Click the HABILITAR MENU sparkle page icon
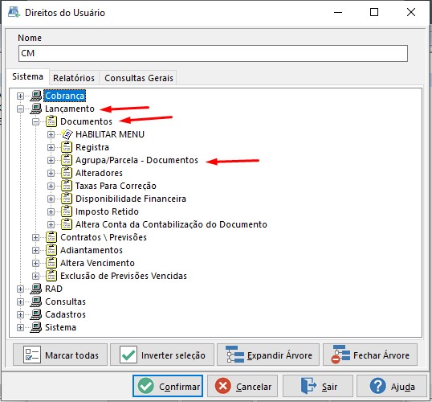432x402 pixels. 67,134
